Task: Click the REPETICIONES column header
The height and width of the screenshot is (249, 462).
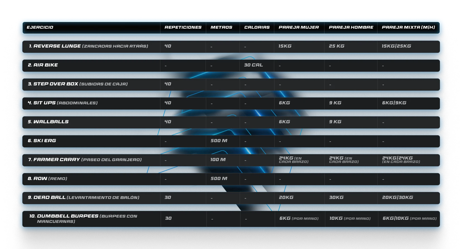Action: [x=183, y=27]
